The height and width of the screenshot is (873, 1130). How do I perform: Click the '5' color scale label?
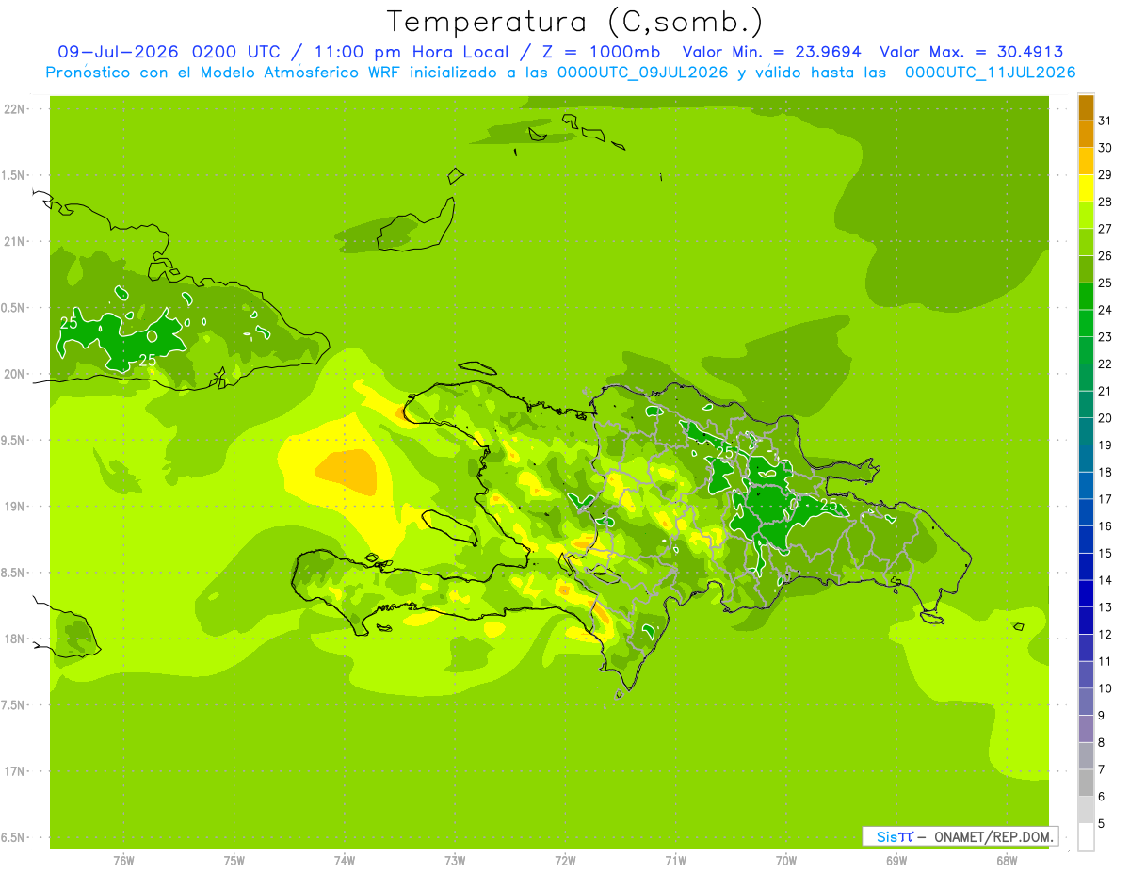tap(1102, 824)
